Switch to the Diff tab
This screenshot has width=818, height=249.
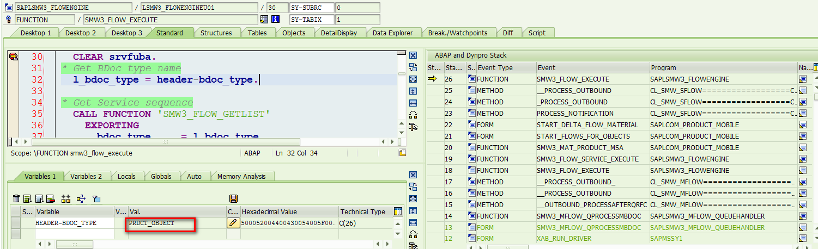click(508, 33)
